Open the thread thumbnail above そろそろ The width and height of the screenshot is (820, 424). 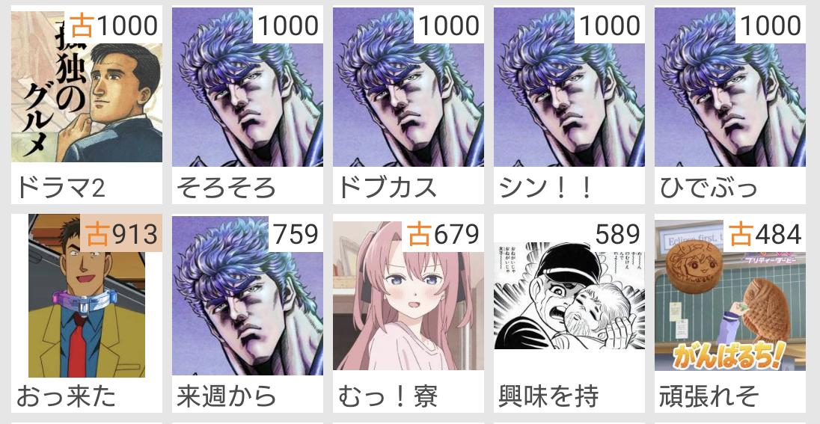[x=248, y=87]
